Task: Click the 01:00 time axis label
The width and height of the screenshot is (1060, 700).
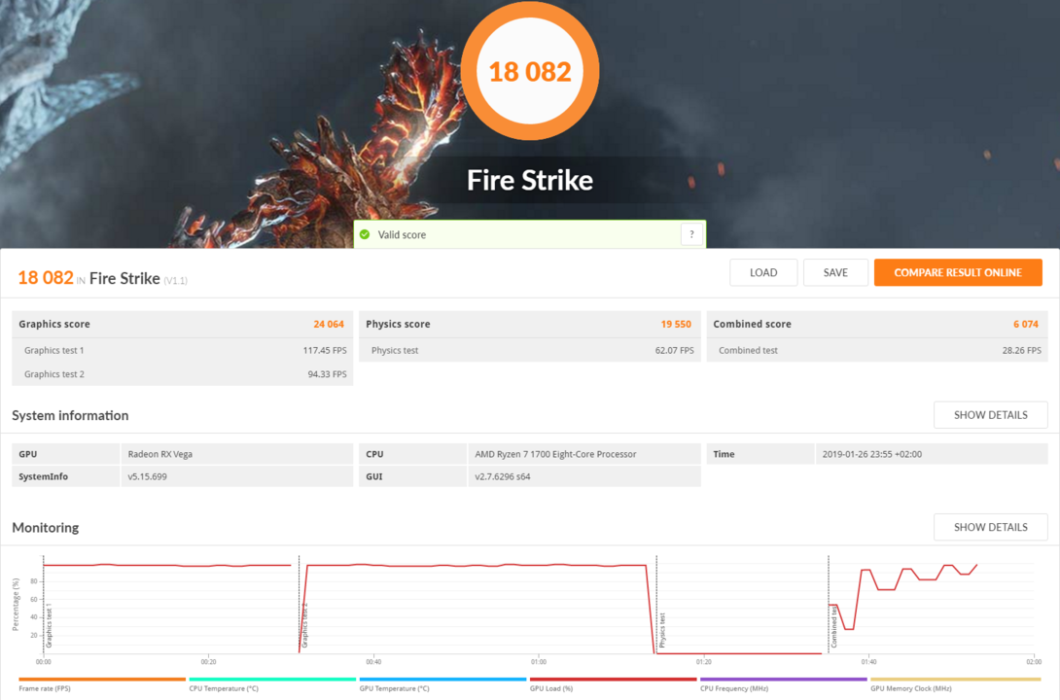Action: pyautogui.click(x=539, y=662)
